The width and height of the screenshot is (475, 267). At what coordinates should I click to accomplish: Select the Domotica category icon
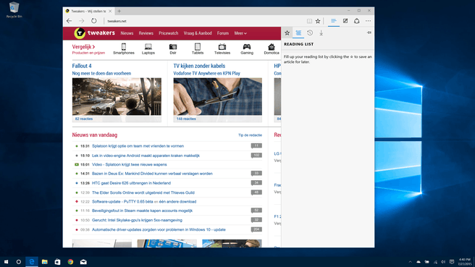(x=272, y=48)
